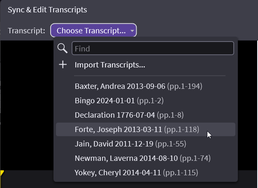258x188 pixels.
Task: Click the arrow on the Choose Transcript button
Action: pos(132,31)
